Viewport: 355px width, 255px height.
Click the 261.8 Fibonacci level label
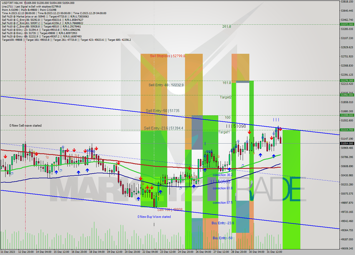point(227,27)
